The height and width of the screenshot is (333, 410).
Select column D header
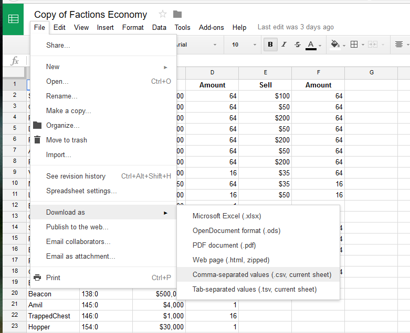coord(212,72)
